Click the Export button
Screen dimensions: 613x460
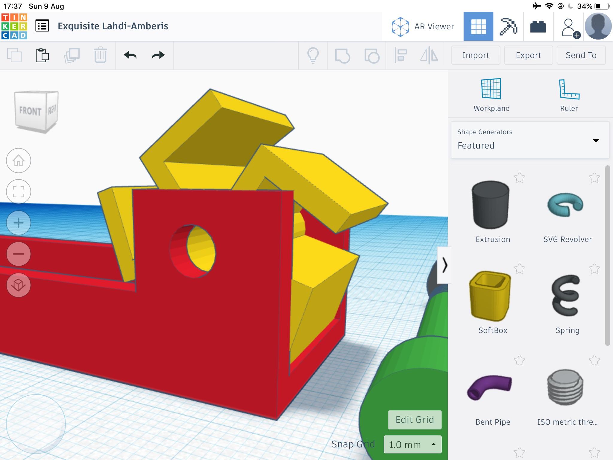pyautogui.click(x=528, y=55)
